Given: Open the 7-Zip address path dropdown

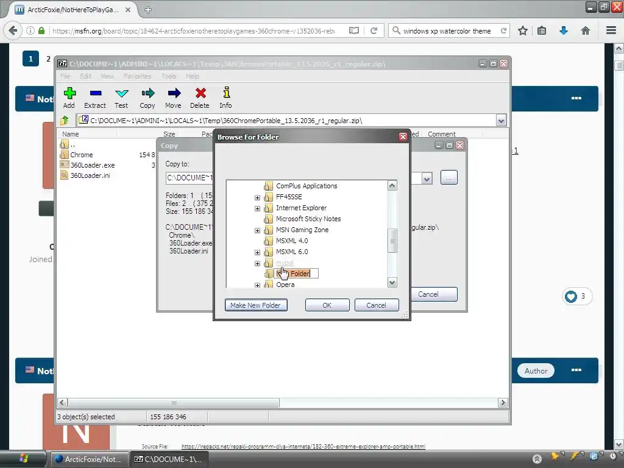Looking at the screenshot, I should [x=501, y=120].
